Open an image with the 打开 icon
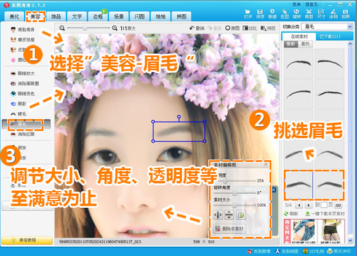Image resolution: width=357 pixels, height=256 pixels. click(247, 14)
